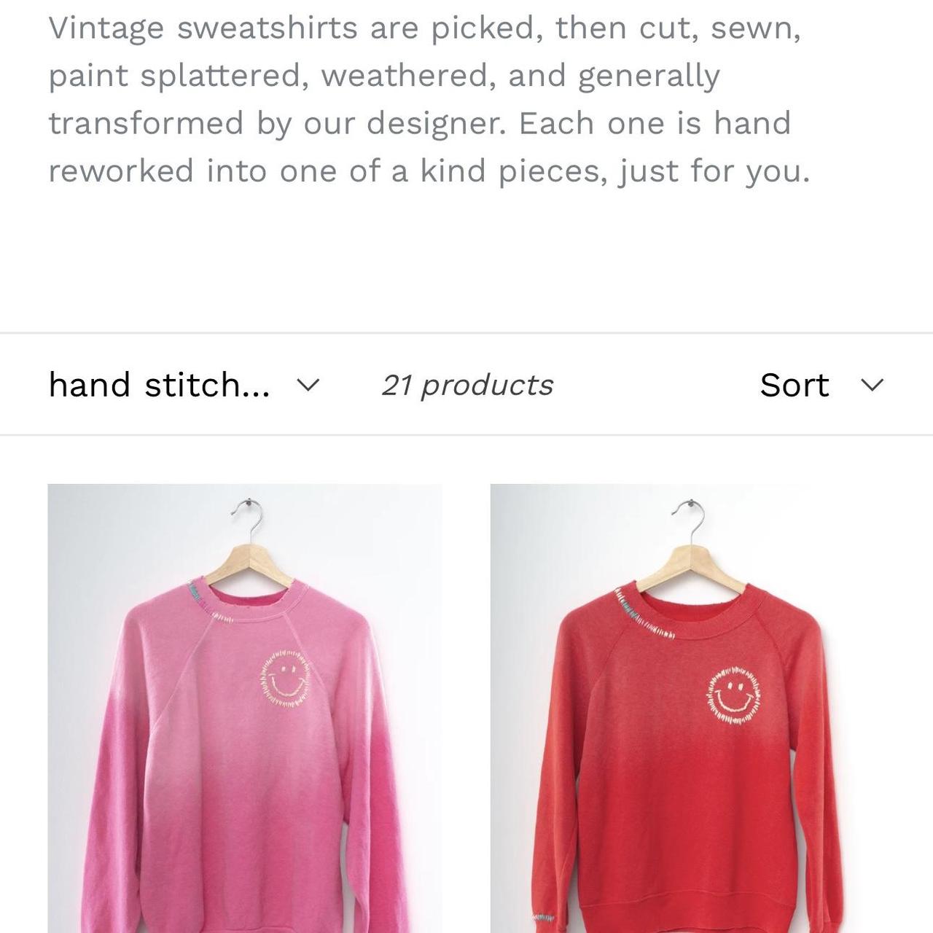Open the Sort dropdown
The height and width of the screenshot is (933, 933).
pyautogui.click(x=821, y=385)
